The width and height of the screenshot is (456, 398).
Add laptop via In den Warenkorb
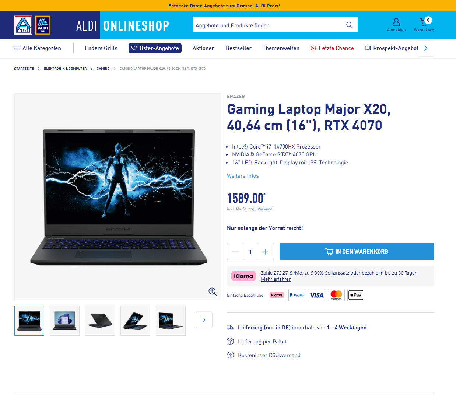pyautogui.click(x=357, y=252)
